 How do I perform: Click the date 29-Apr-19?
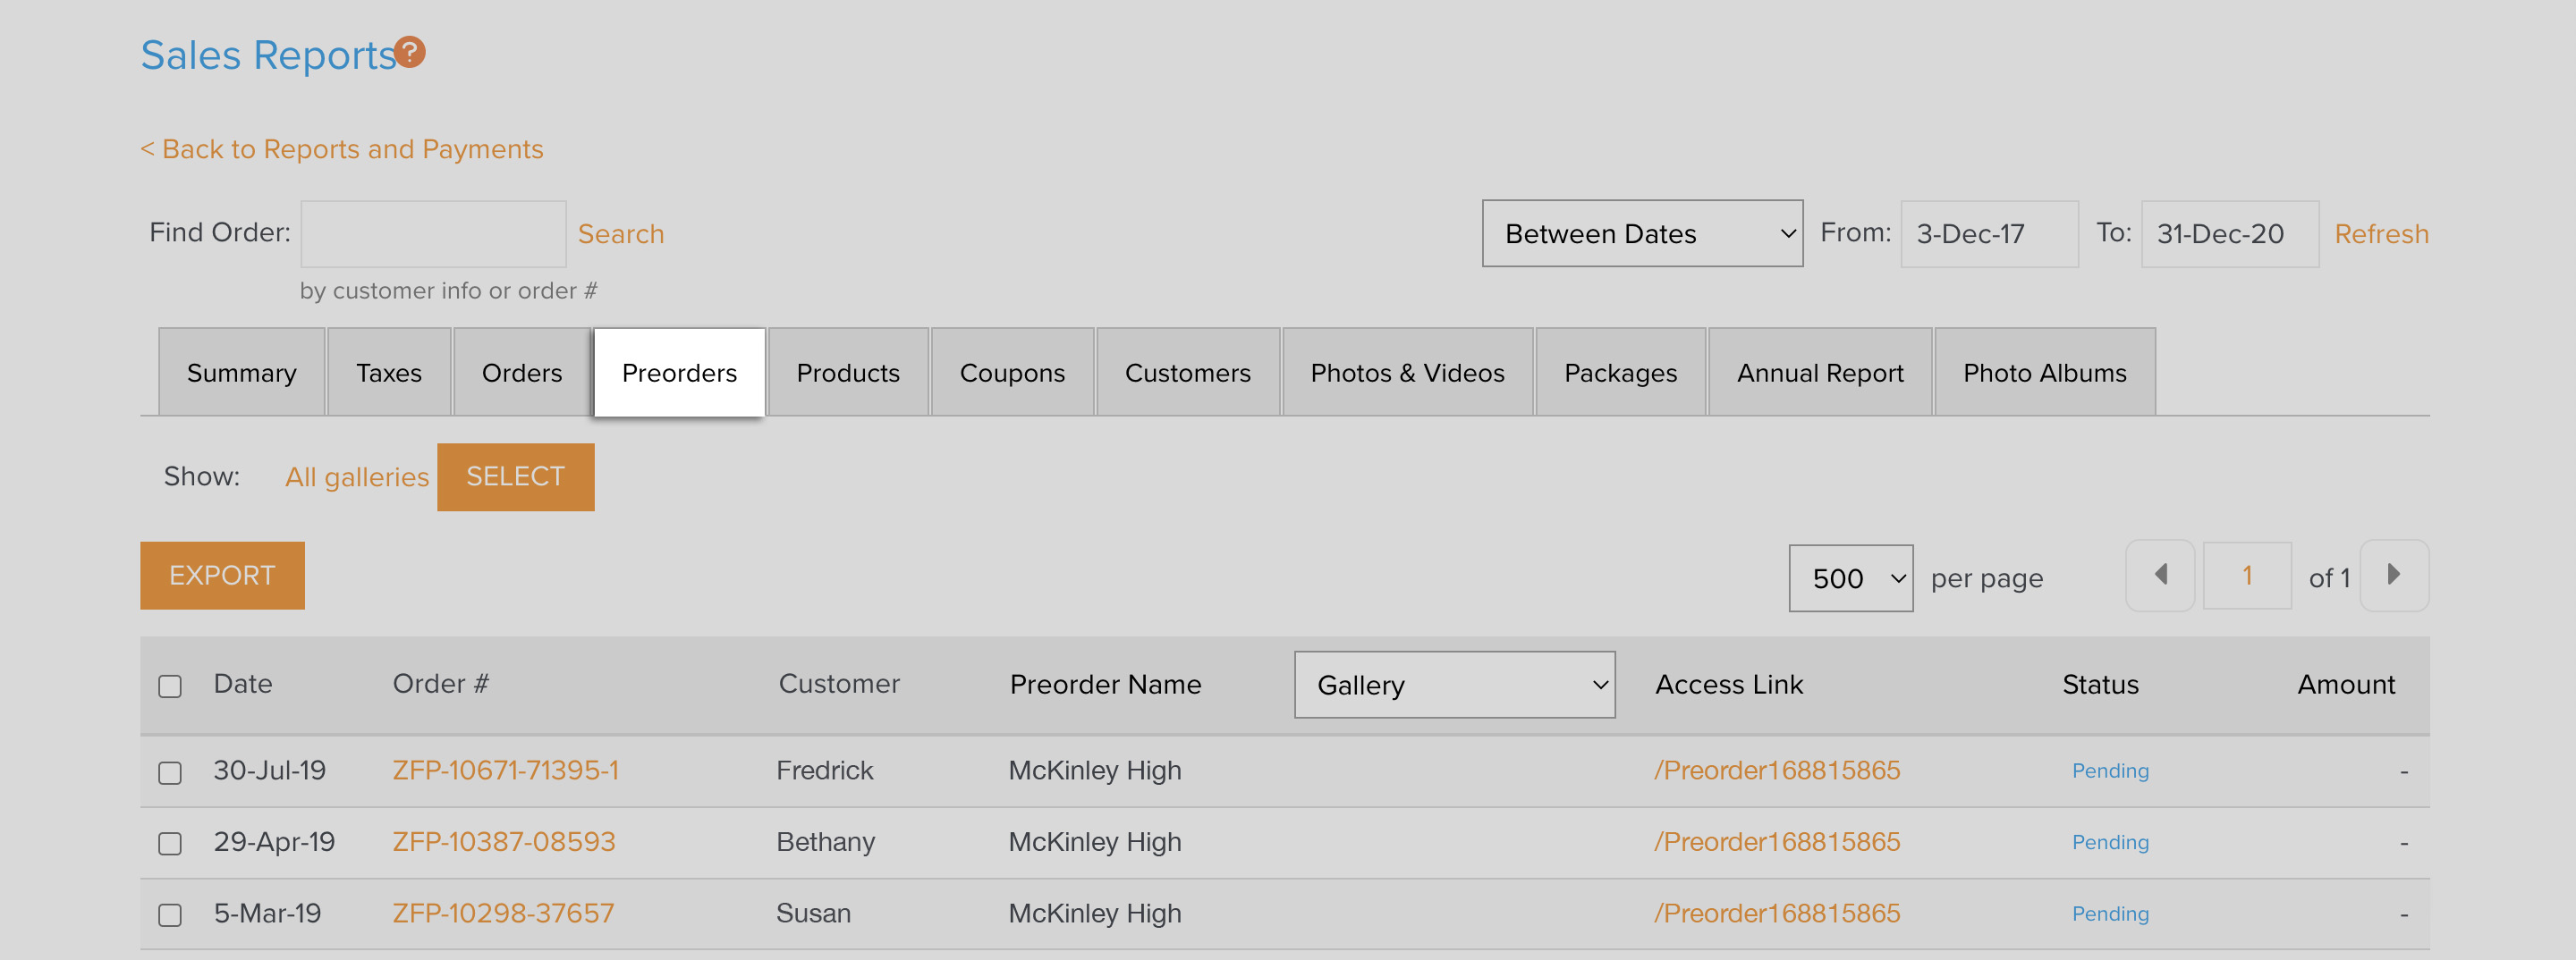[274, 841]
